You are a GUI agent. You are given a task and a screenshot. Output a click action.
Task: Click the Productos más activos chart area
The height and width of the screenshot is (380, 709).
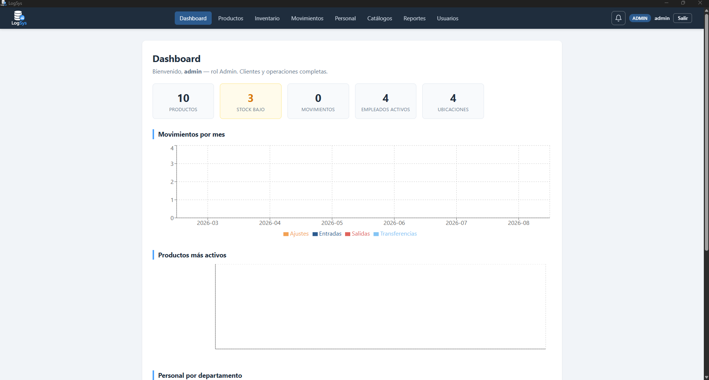(x=381, y=307)
